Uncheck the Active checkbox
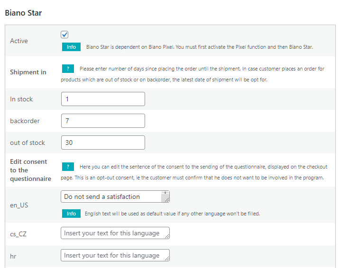The width and height of the screenshot is (339, 268). (64, 35)
